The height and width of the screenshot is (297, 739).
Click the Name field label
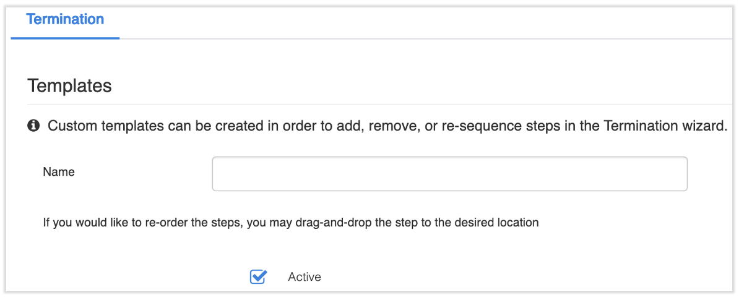(59, 173)
